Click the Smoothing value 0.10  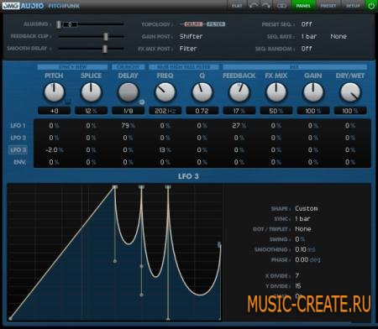(x=305, y=249)
